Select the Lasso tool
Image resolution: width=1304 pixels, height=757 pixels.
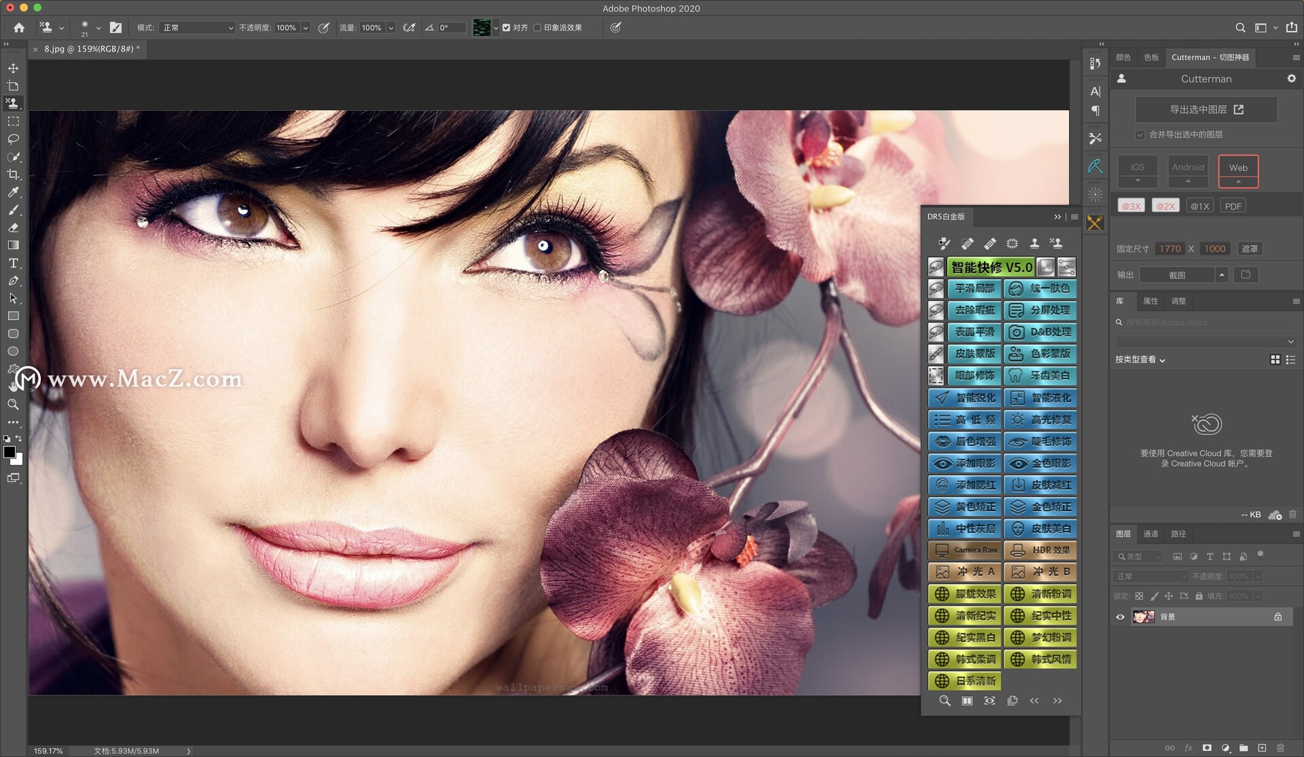tap(13, 139)
